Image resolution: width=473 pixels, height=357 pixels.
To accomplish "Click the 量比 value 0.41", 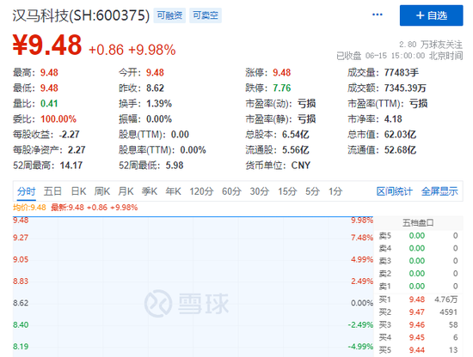I will pos(49,104).
